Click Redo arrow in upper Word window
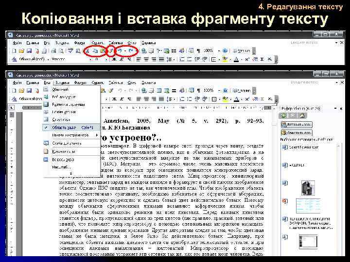 tap(131, 51)
